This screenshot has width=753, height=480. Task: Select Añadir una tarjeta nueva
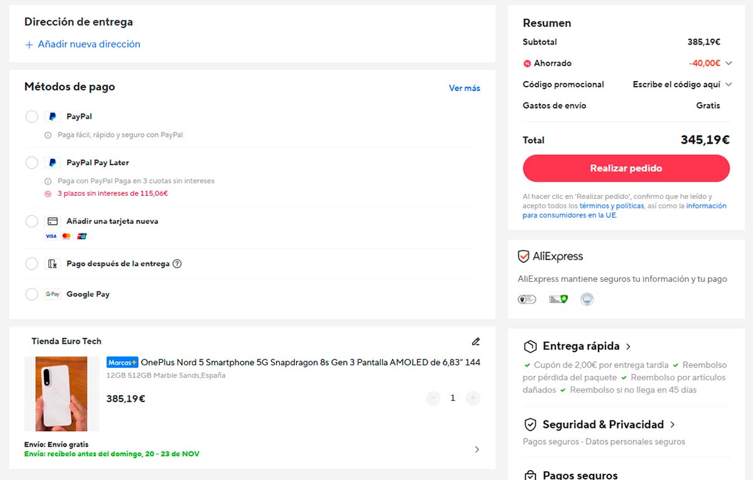tap(31, 221)
